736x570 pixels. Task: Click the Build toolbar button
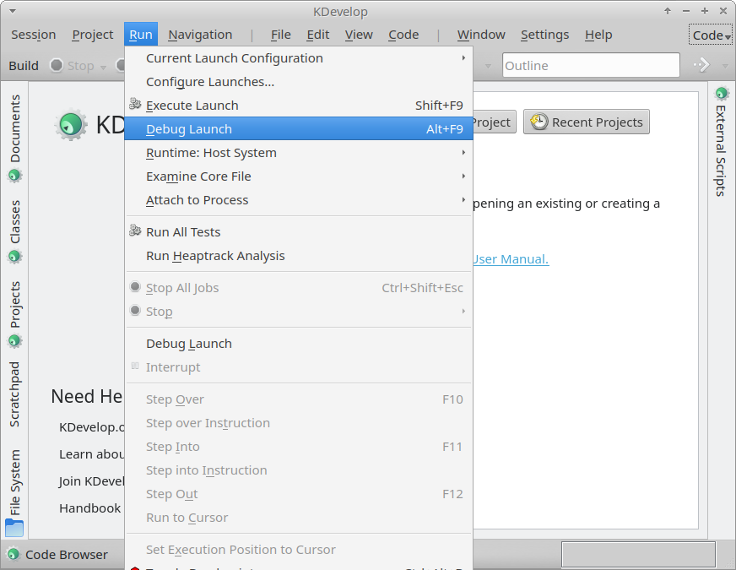(x=24, y=66)
